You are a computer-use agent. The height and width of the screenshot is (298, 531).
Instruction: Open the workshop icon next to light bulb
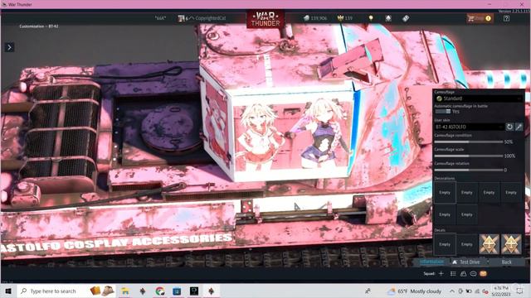pos(388,18)
